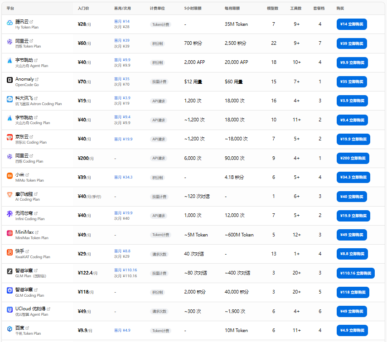Click 字节跳动 logo in 火山方舟 Coding Plan row
The width and height of the screenshot is (387, 342).
(x=10, y=118)
